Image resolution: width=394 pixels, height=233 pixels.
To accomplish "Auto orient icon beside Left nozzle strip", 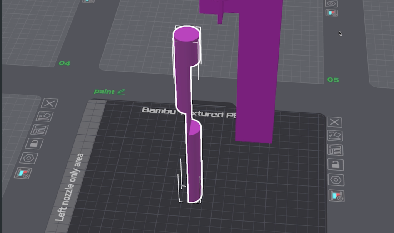I will click(x=45, y=116).
